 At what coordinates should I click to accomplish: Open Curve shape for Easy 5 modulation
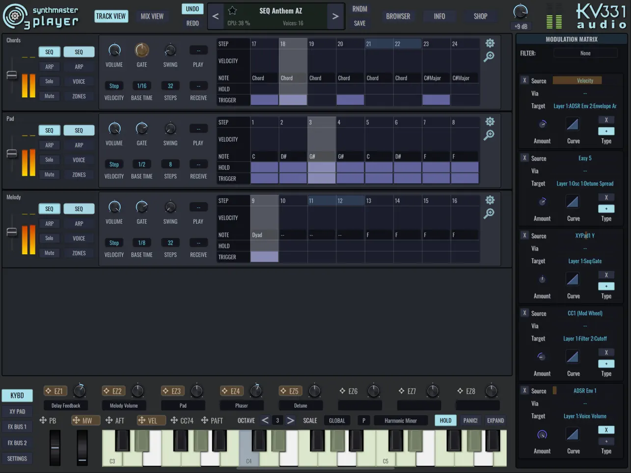pyautogui.click(x=573, y=202)
